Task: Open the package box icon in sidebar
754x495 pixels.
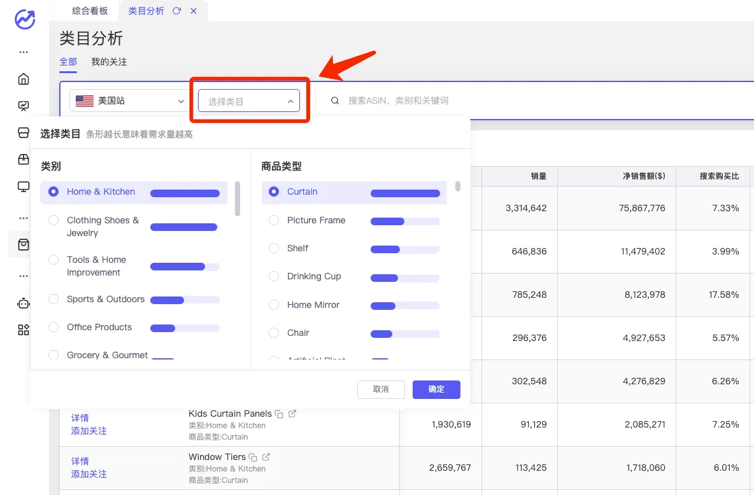Action: (x=24, y=160)
